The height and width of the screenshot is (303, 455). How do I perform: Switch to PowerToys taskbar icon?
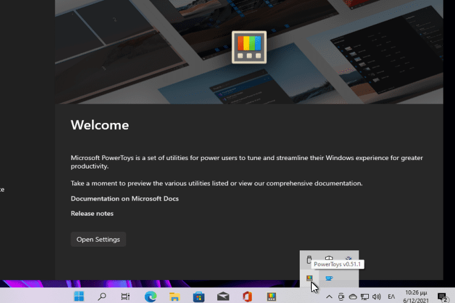pos(271,296)
